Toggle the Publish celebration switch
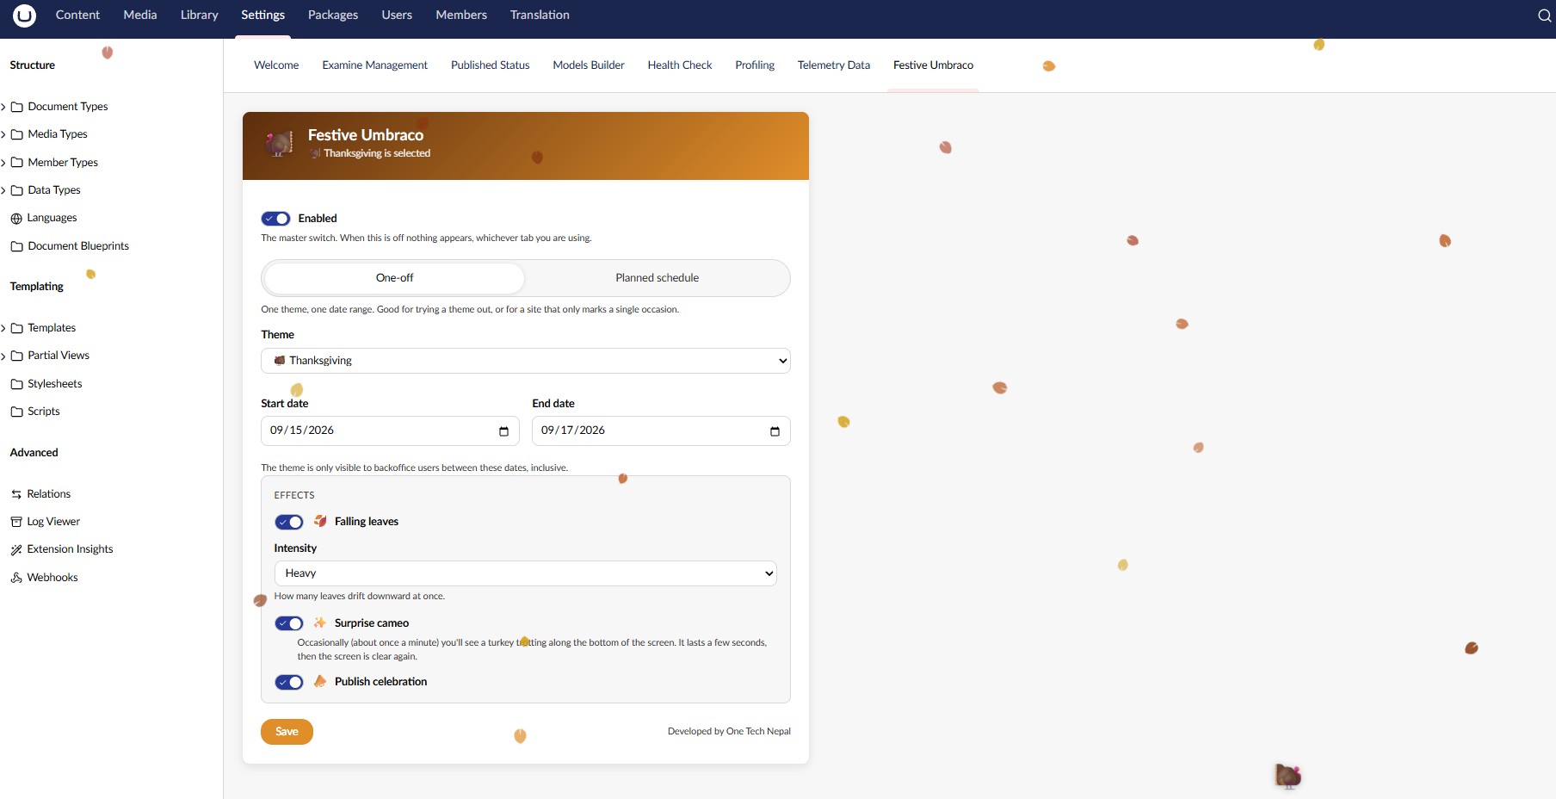1556x799 pixels. [x=289, y=682]
